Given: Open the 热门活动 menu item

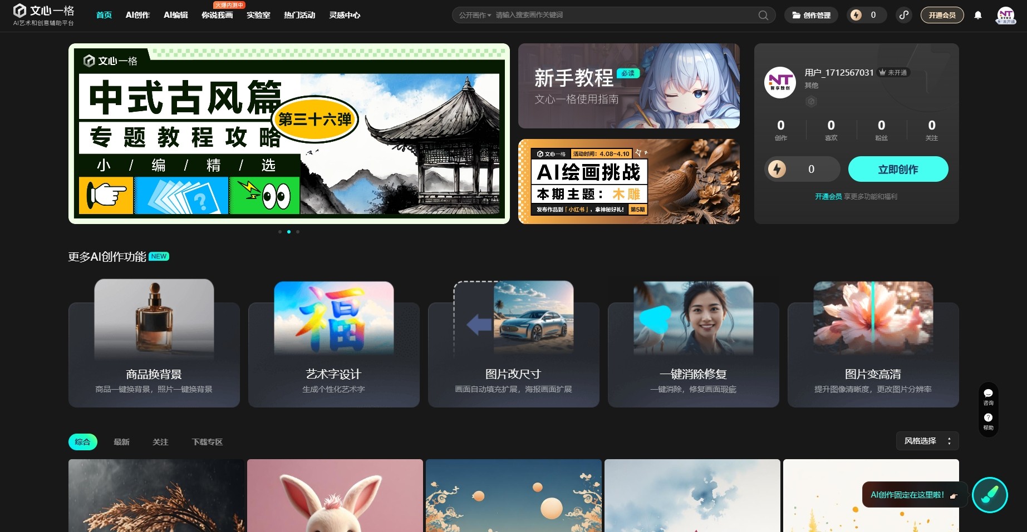Looking at the screenshot, I should pyautogui.click(x=299, y=15).
